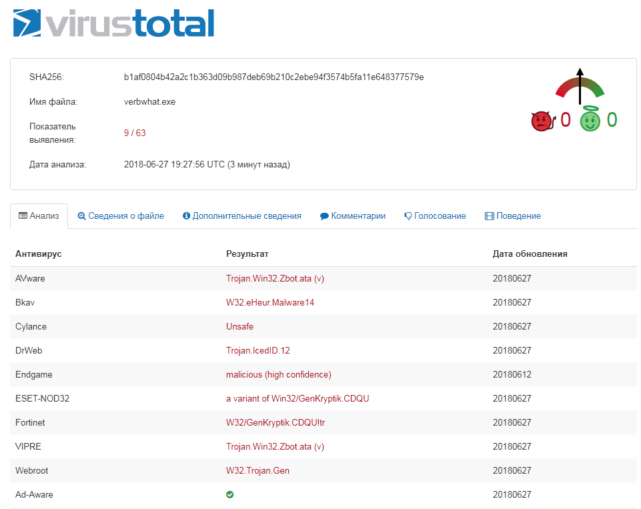Click the community score gauge

[x=580, y=86]
